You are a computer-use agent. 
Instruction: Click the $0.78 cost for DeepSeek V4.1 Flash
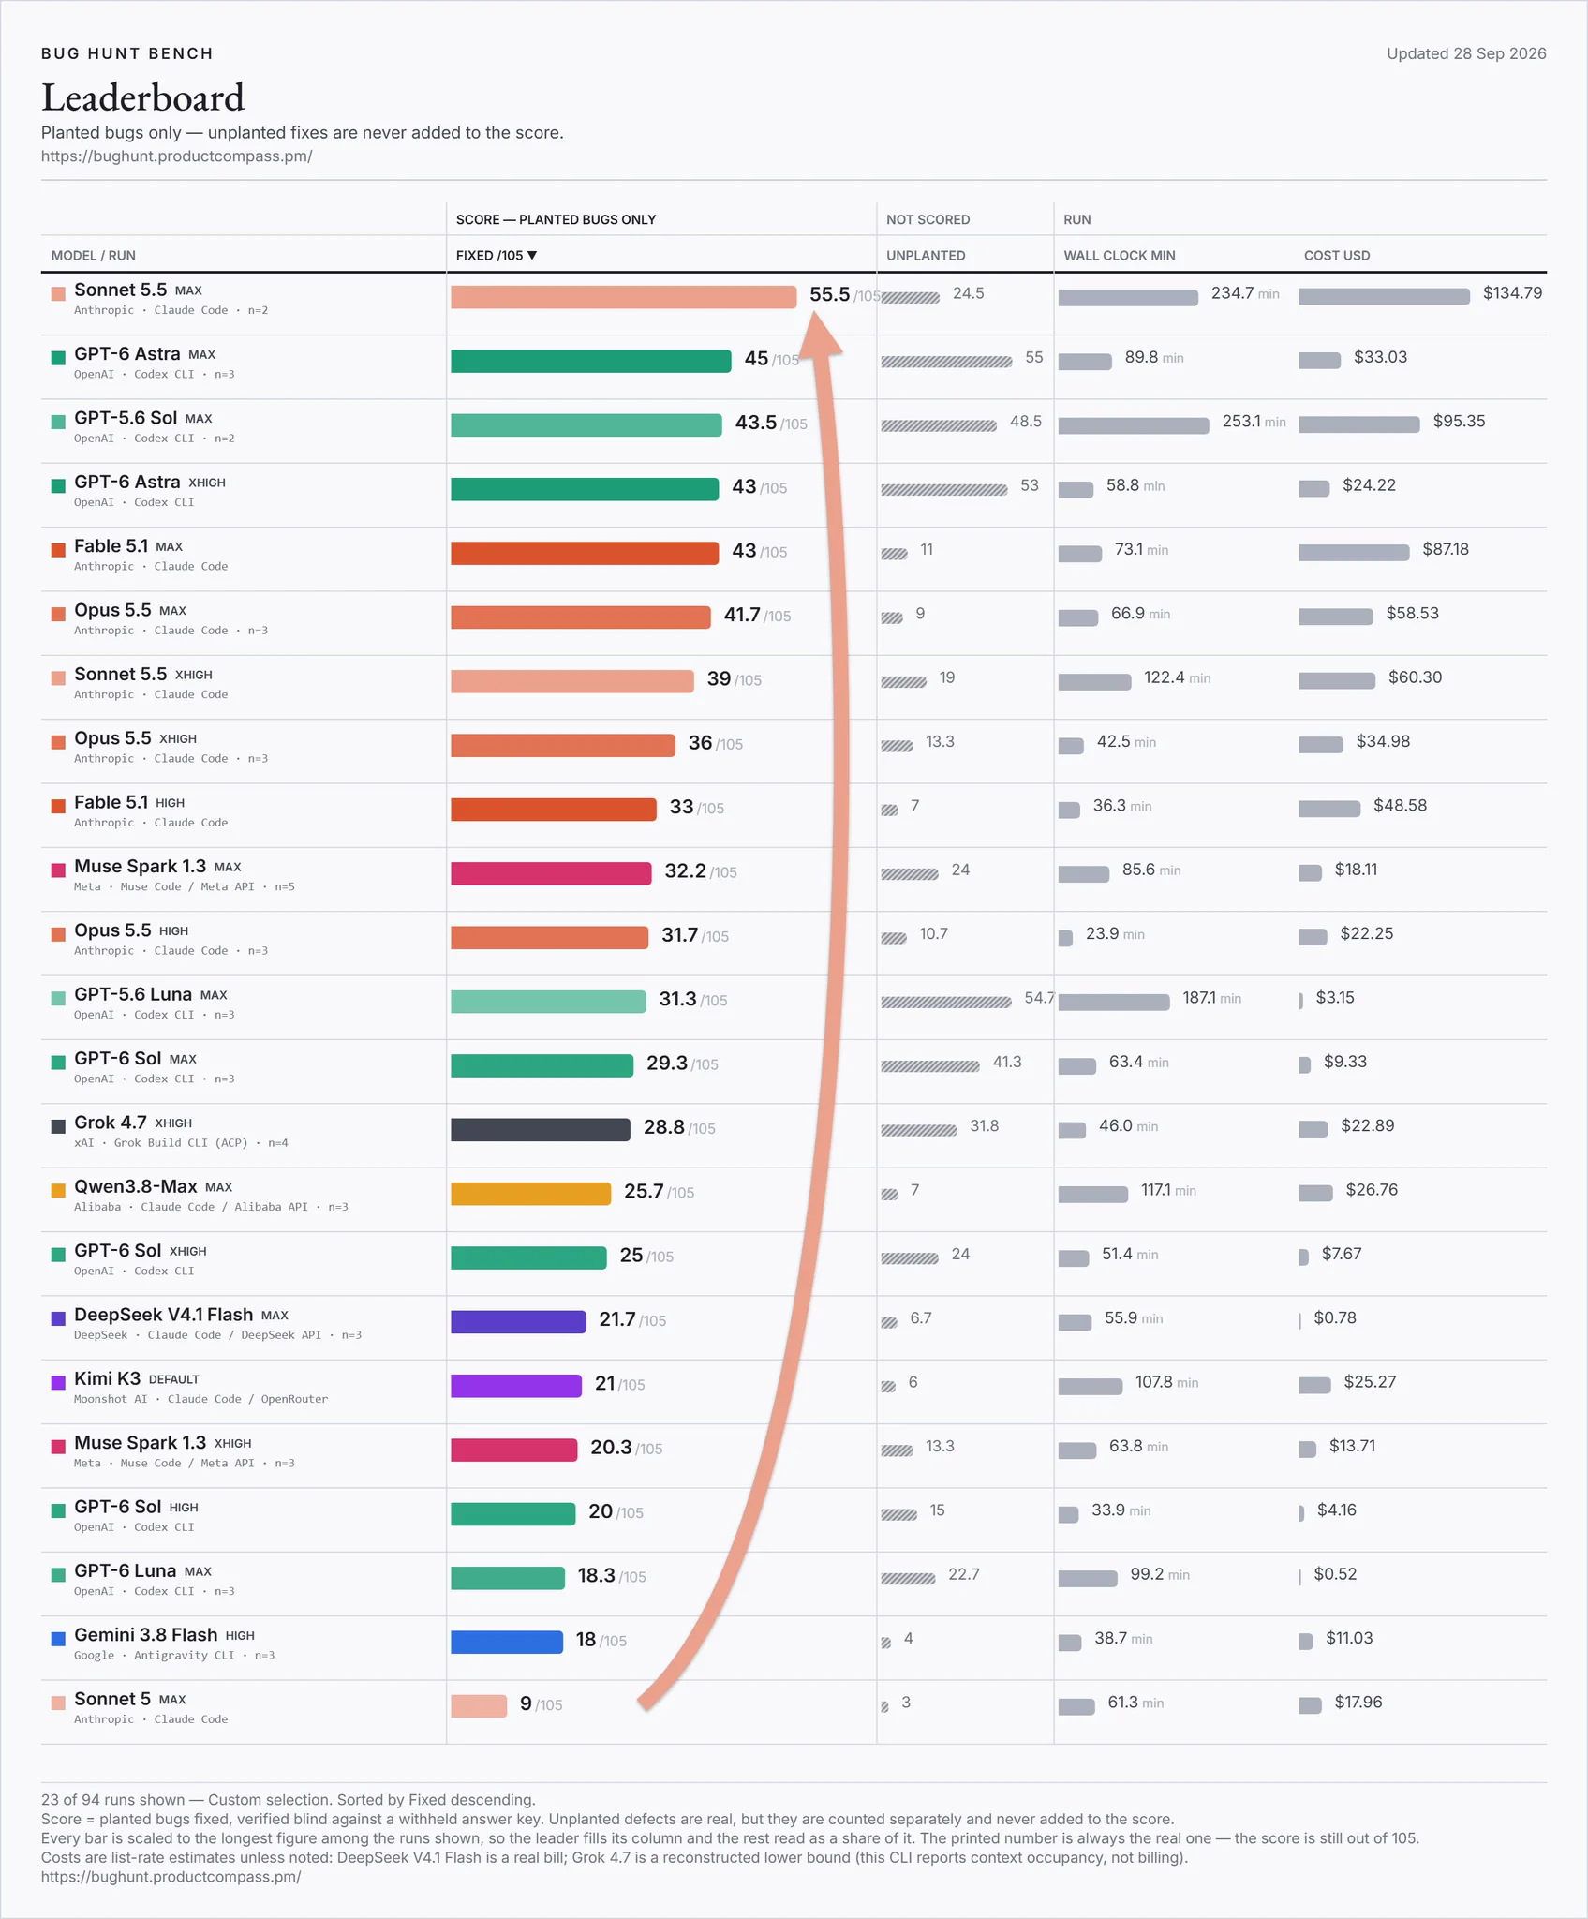pos(1335,1318)
